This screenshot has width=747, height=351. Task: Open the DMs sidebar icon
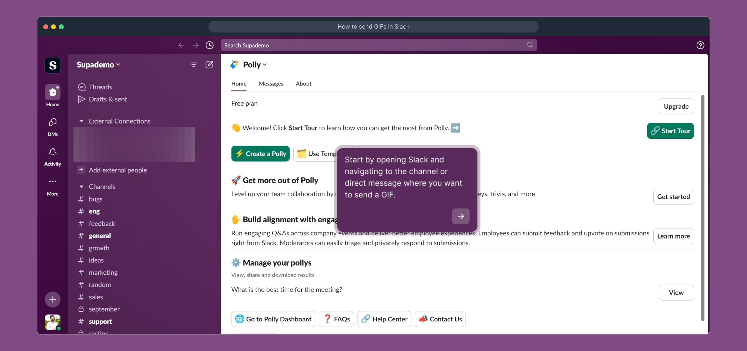pos(53,122)
